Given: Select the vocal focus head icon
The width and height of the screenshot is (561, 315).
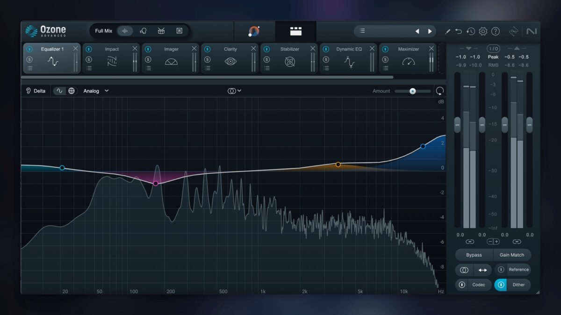Looking at the screenshot, I should point(143,31).
